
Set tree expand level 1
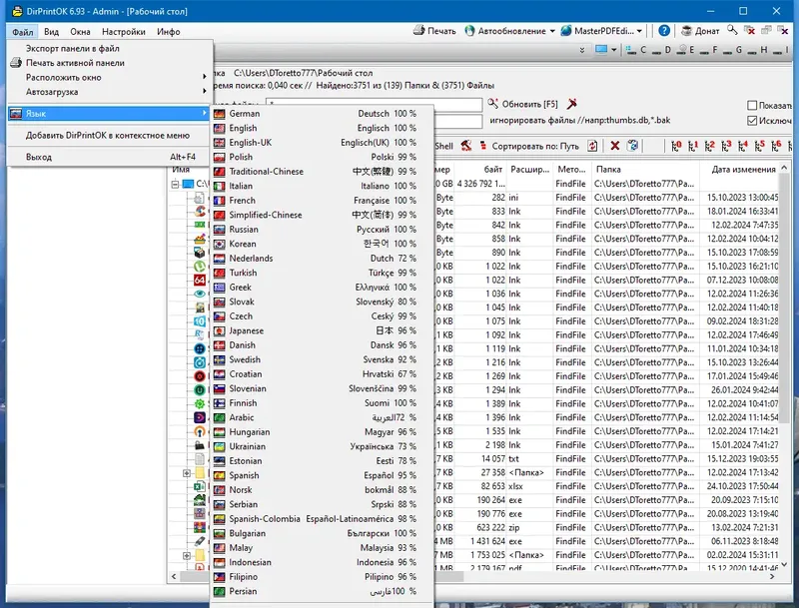tap(693, 146)
